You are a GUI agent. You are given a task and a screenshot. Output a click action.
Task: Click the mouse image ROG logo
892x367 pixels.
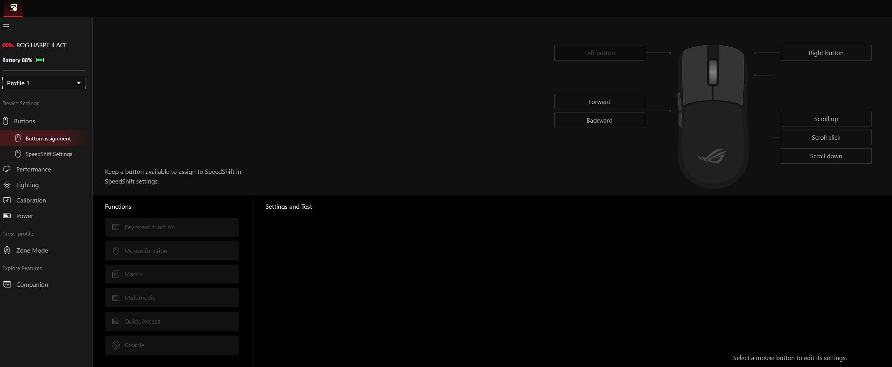pyautogui.click(x=712, y=156)
